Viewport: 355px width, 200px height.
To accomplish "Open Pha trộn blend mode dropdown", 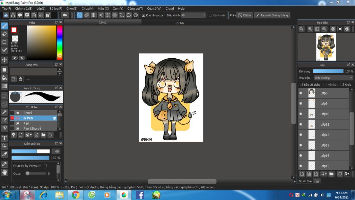I will click(x=333, y=78).
